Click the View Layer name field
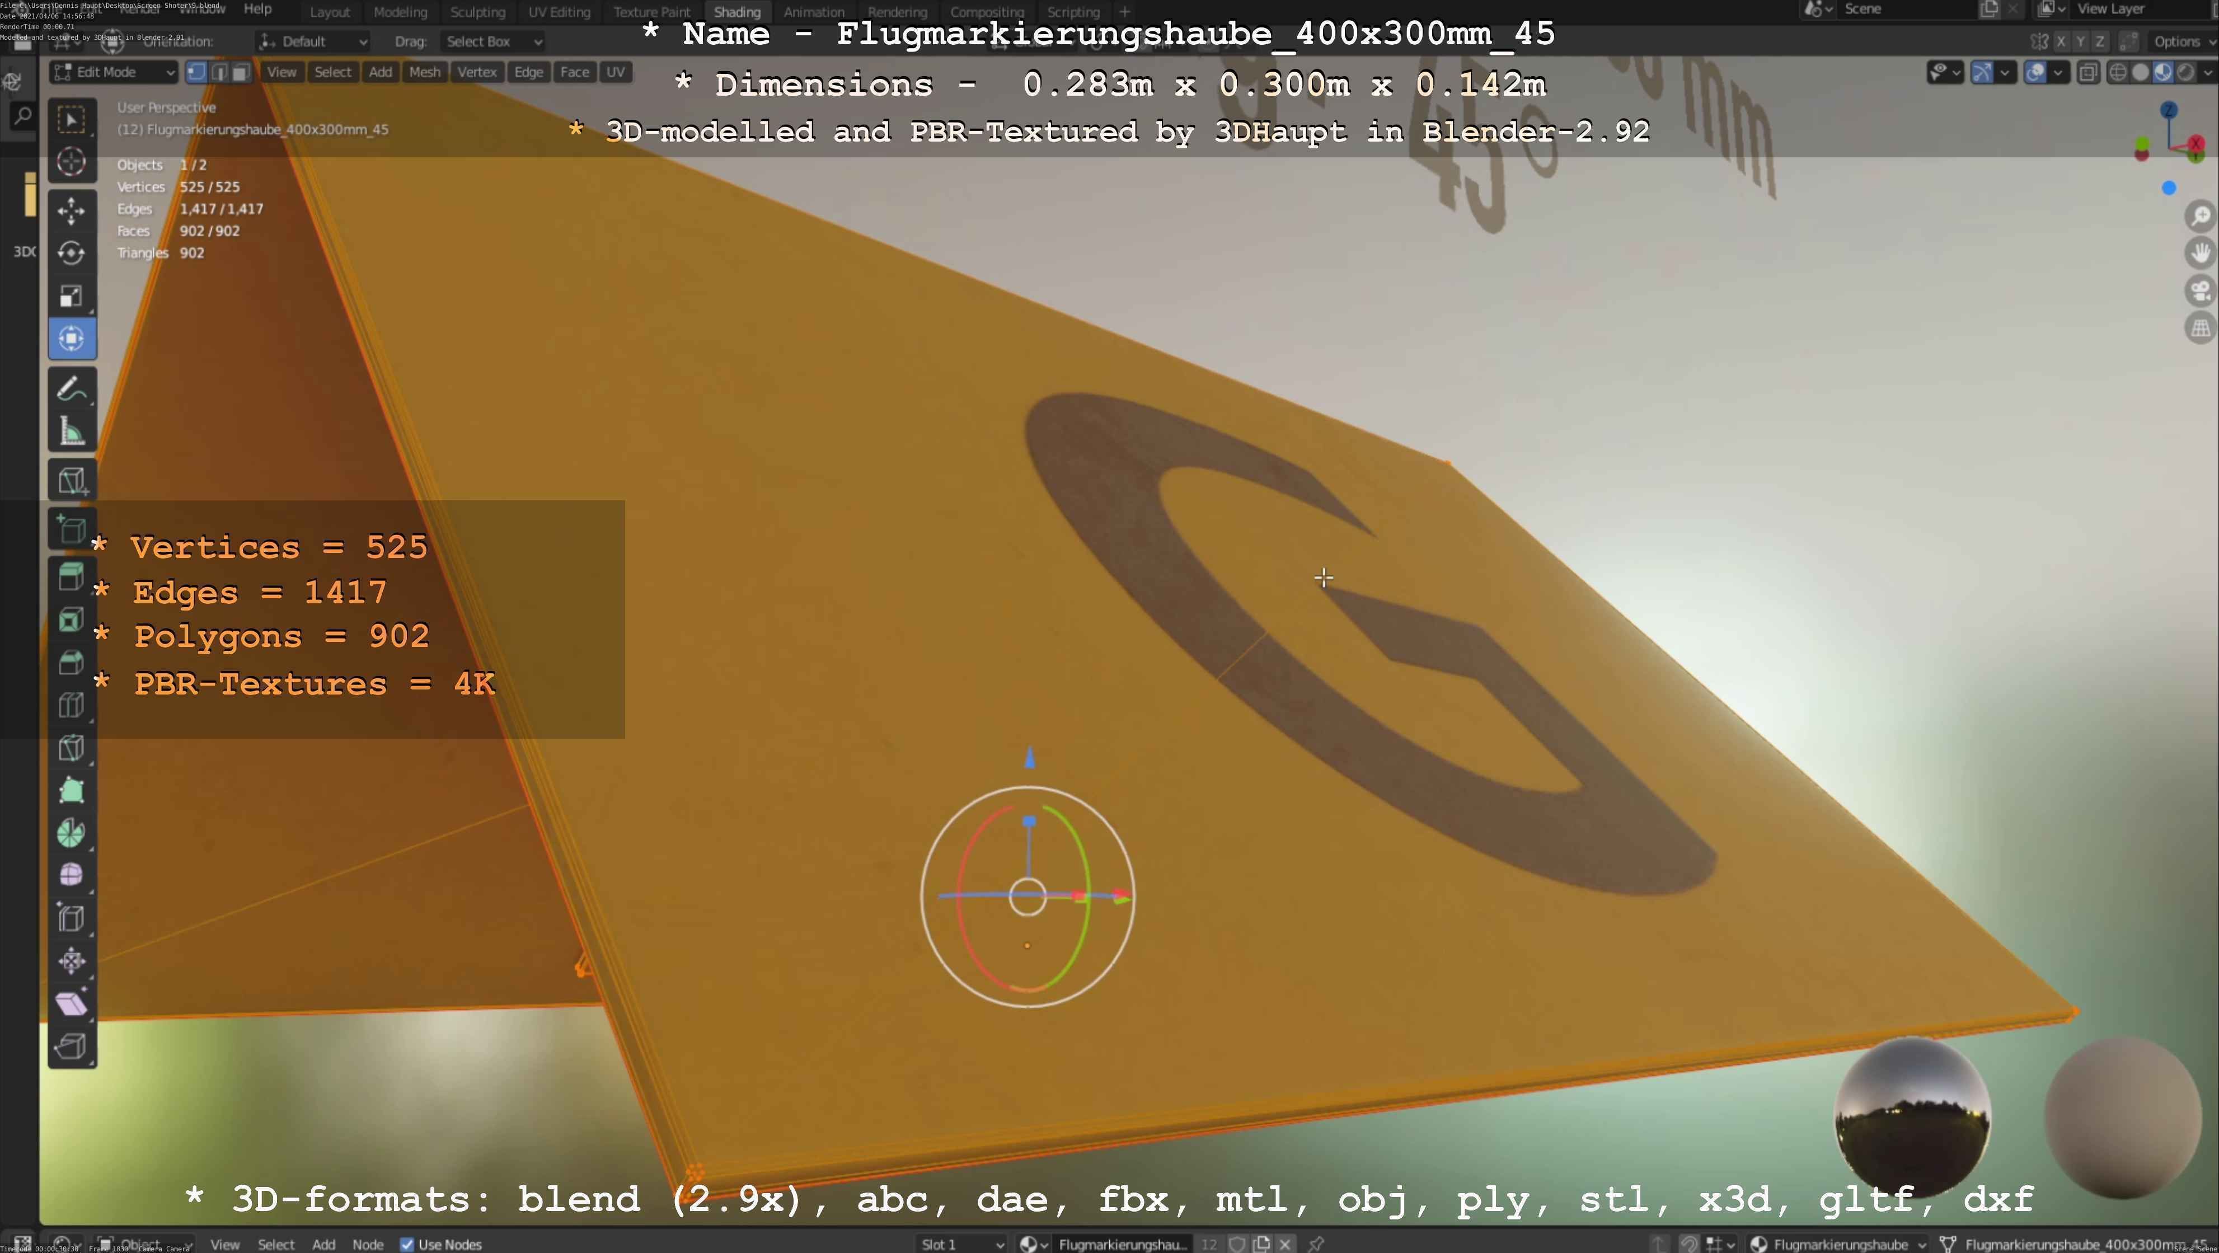This screenshot has width=2219, height=1253. point(2141,10)
